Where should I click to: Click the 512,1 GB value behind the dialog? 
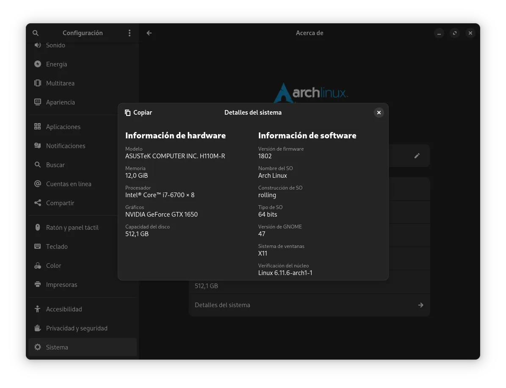point(207,286)
